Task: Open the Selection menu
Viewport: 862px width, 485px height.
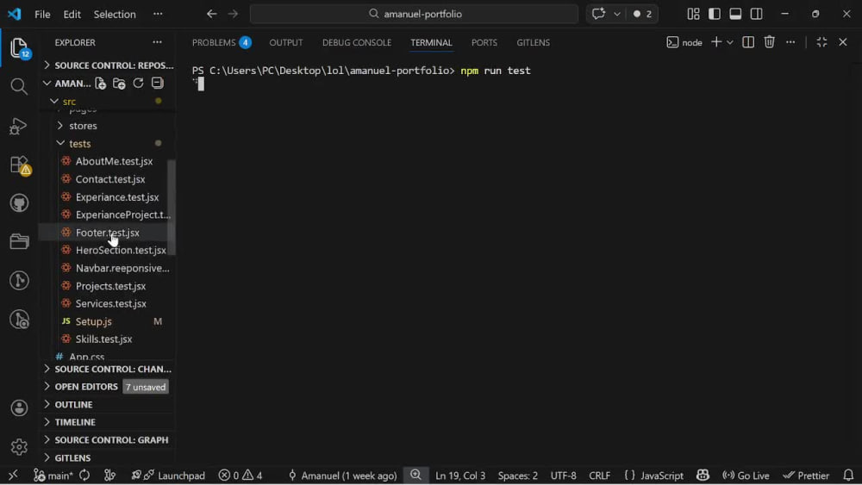Action: point(115,14)
